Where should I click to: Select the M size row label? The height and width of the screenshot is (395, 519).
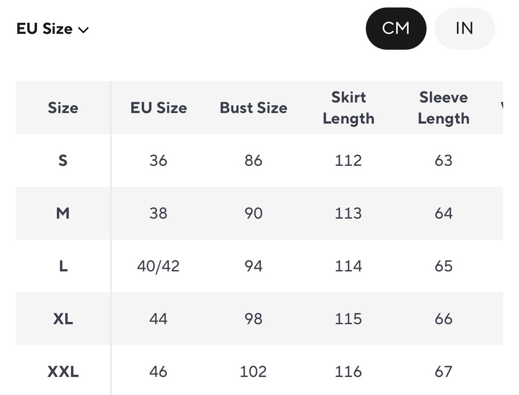coord(63,213)
